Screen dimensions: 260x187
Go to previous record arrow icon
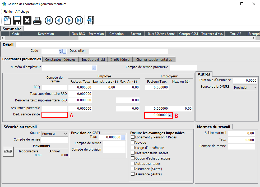coord(59,20)
